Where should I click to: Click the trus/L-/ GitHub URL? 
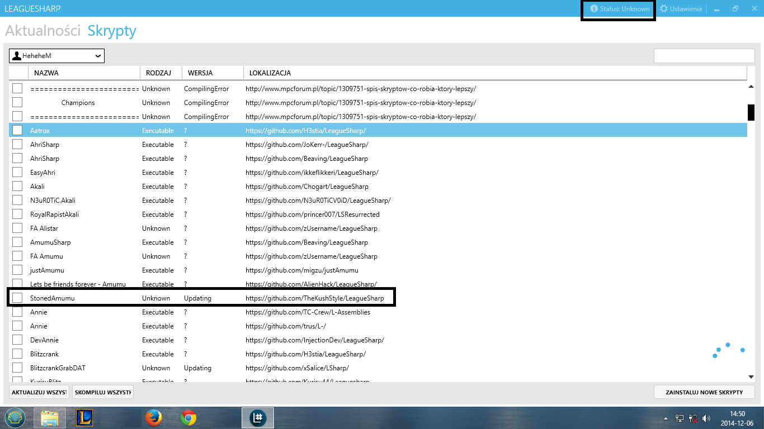click(286, 326)
